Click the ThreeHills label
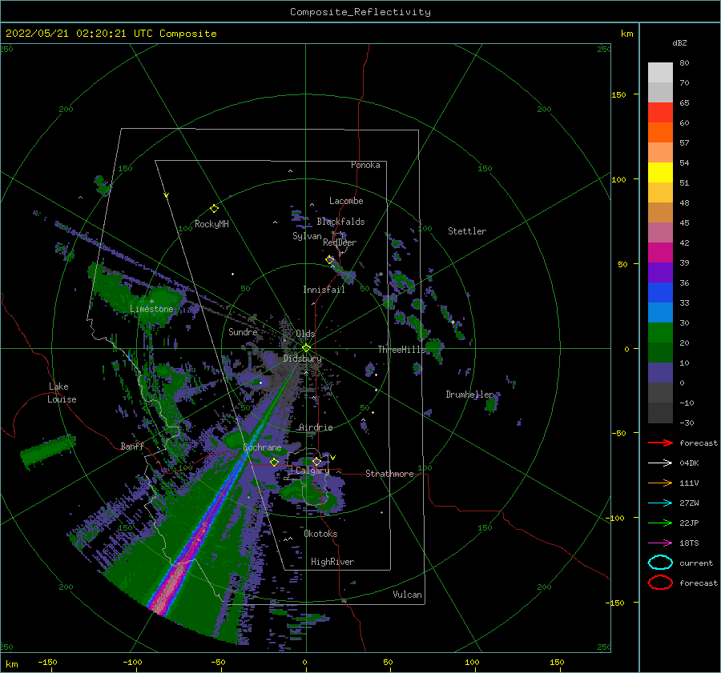This screenshot has width=721, height=673. click(x=401, y=350)
